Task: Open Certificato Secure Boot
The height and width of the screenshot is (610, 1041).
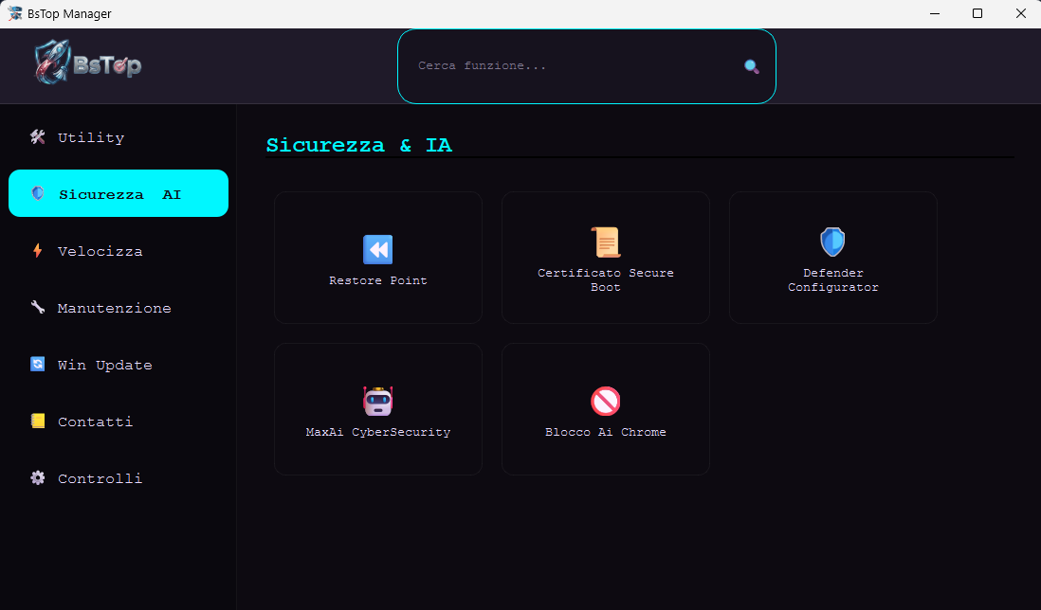Action: (605, 257)
